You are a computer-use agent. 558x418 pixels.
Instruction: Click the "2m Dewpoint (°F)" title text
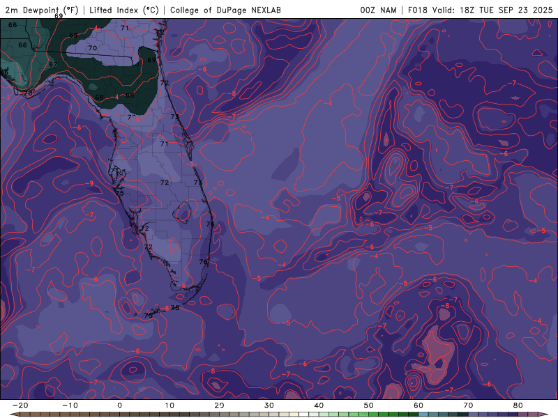pos(42,10)
